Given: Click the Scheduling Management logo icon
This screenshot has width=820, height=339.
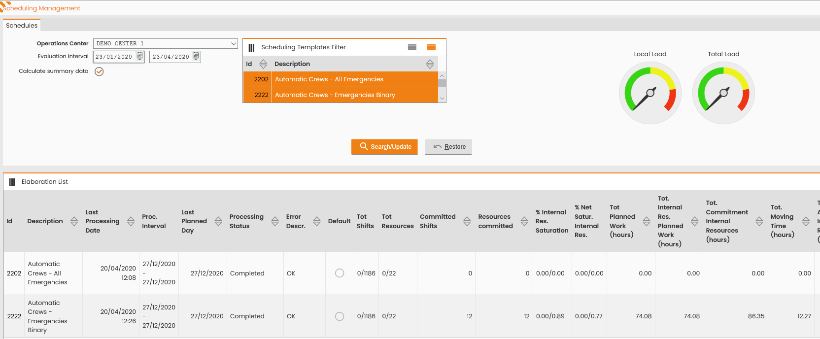Looking at the screenshot, I should (x=5, y=6).
